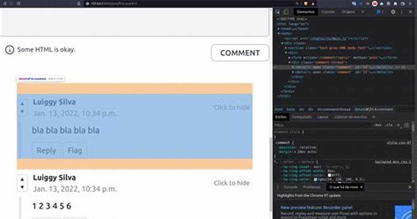
Task: Click to hide the 1 2 3 4 5 6 comment
Action: (x=232, y=183)
